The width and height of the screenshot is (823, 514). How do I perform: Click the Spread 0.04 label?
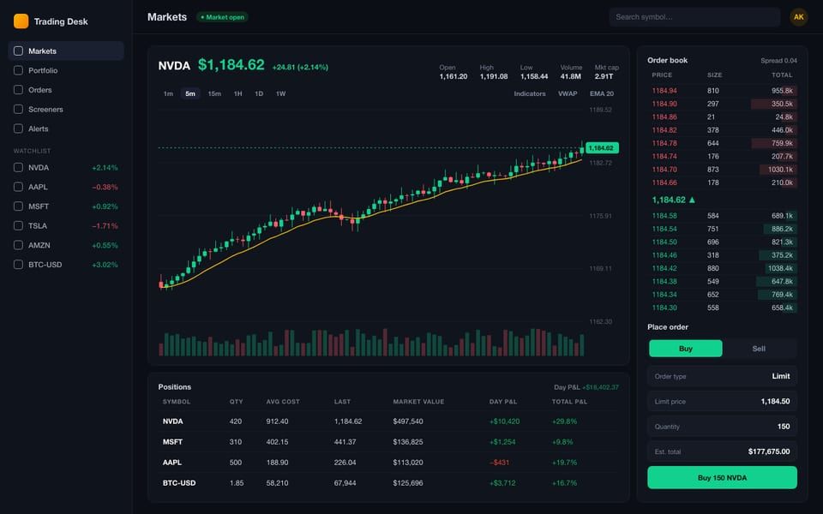[x=778, y=61]
